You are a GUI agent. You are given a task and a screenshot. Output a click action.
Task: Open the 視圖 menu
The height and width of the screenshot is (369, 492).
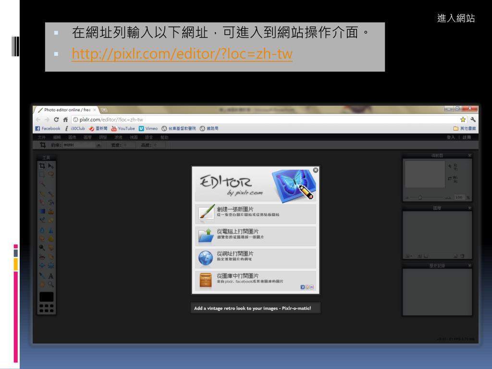134,137
